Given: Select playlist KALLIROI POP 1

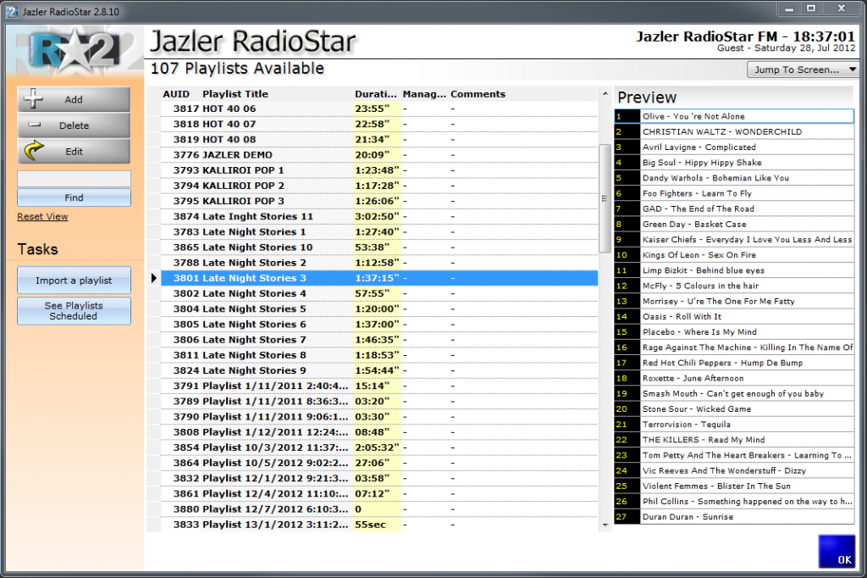Looking at the screenshot, I should click(x=379, y=170).
